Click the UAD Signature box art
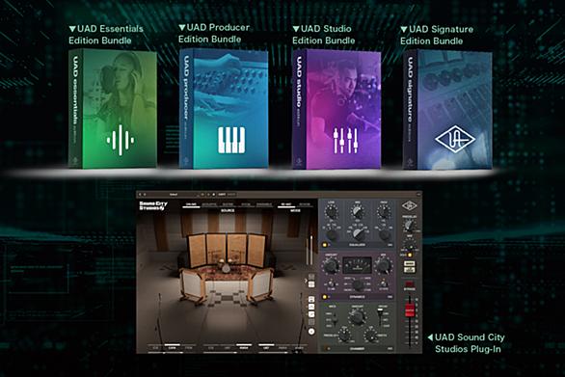The image size is (565, 377). tap(447, 110)
